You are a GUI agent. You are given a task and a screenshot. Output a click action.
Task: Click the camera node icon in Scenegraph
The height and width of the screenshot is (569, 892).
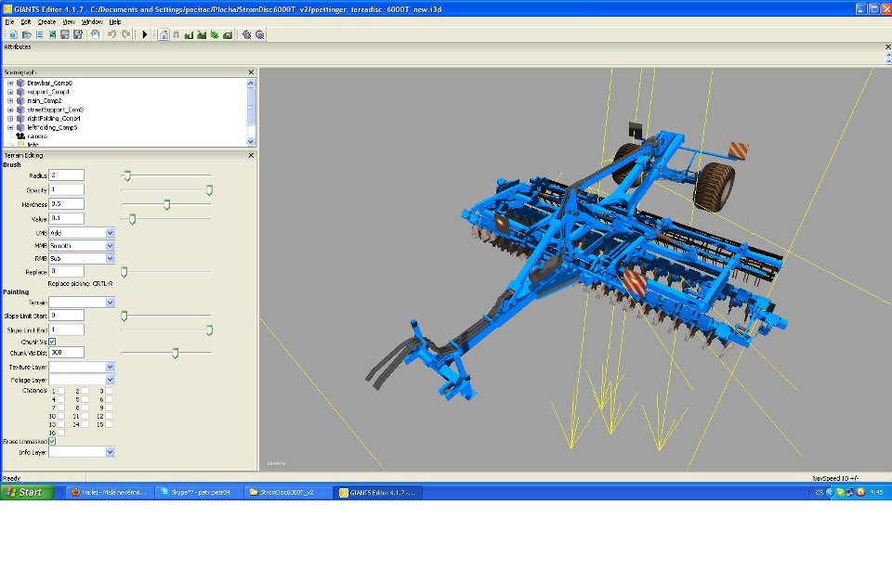(20, 136)
